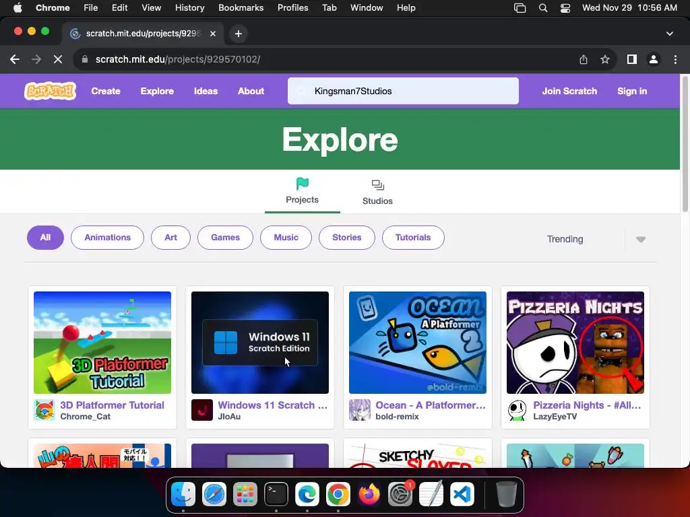Click Join Scratch
Screen dimensions: 690x517
click(569, 91)
